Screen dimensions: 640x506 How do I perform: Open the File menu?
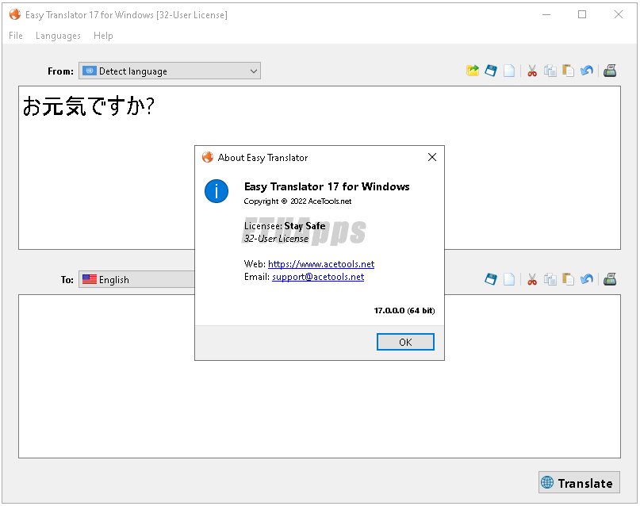click(16, 36)
